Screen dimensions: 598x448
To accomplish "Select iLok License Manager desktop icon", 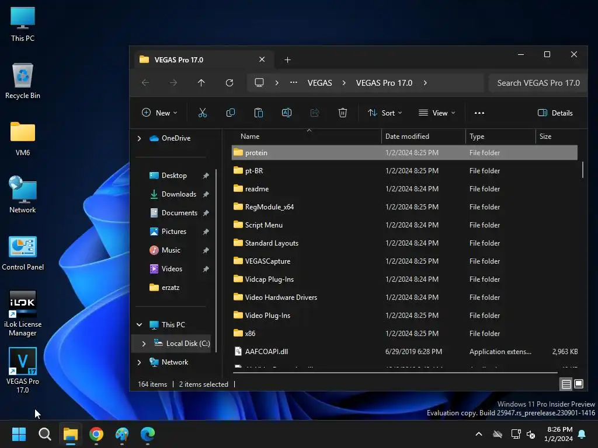I will [23, 313].
